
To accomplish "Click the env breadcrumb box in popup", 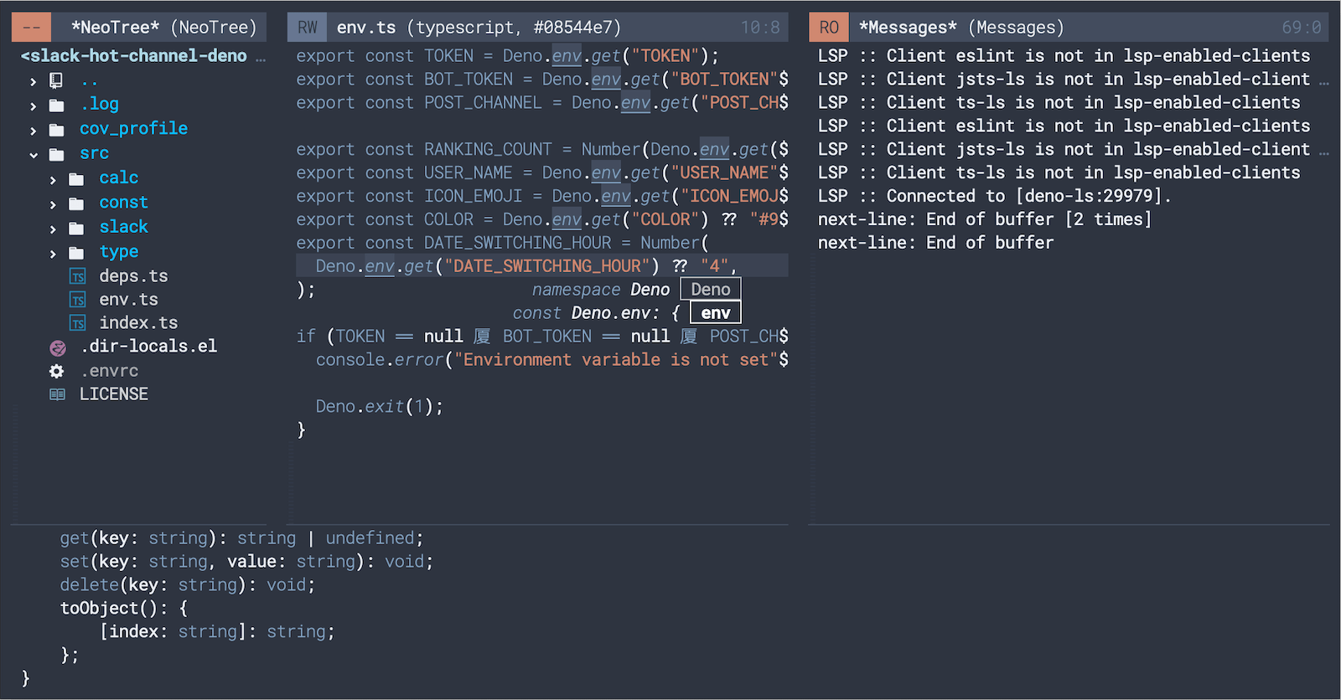I will click(716, 313).
